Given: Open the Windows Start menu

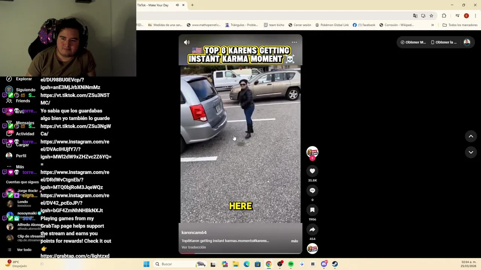Looking at the screenshot, I should point(147,264).
